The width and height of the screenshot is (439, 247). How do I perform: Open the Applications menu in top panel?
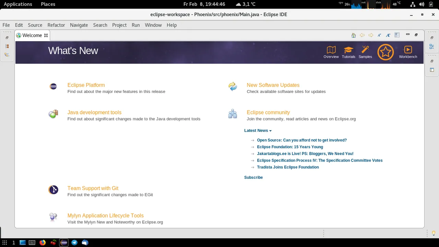click(18, 4)
